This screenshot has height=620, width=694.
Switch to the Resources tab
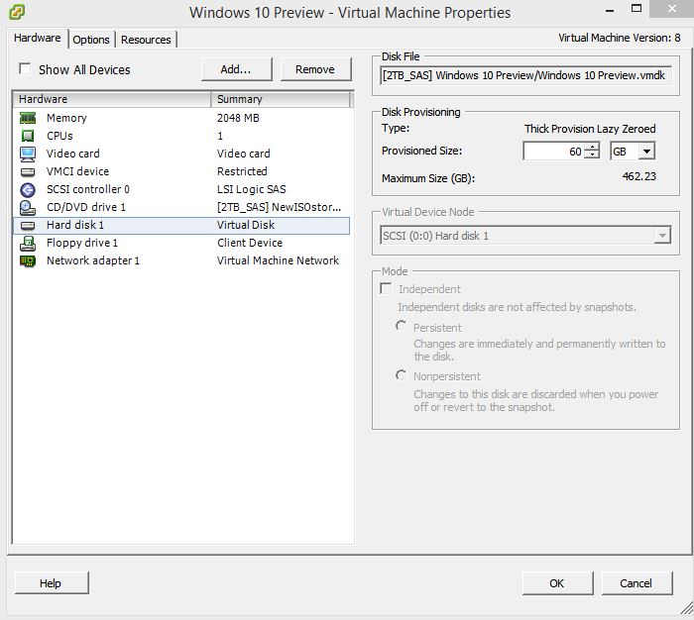(146, 40)
